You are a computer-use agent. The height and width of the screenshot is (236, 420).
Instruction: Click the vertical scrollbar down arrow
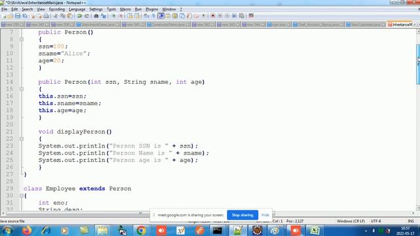[x=418, y=208]
